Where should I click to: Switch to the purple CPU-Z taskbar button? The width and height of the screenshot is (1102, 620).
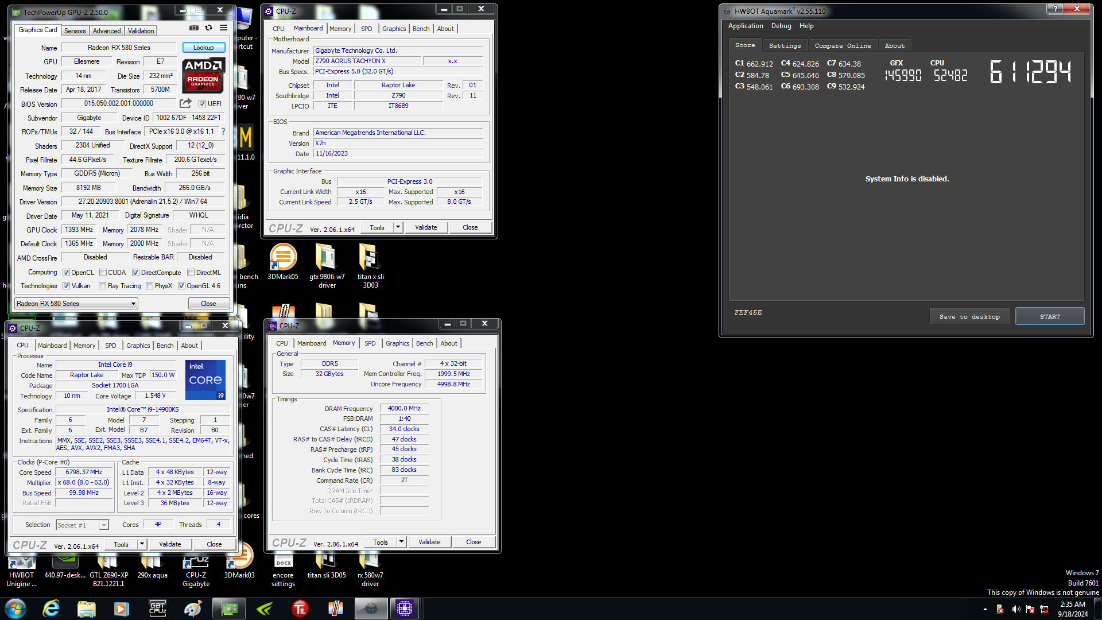tap(405, 609)
